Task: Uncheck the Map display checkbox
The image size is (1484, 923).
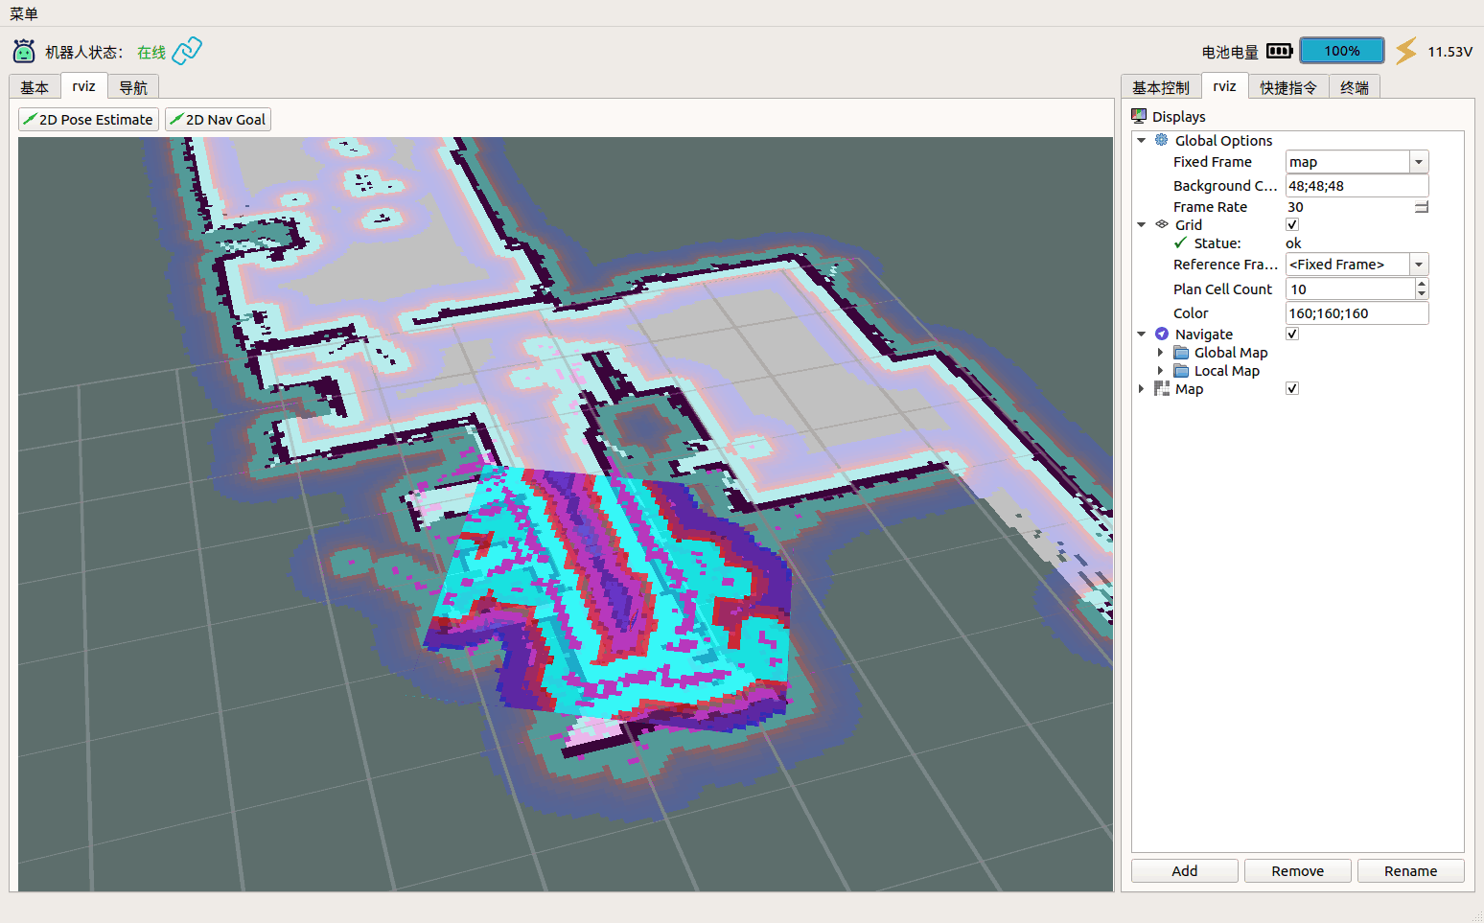Action: point(1292,388)
